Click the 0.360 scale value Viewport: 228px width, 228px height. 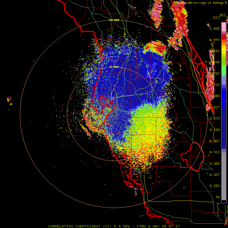click(x=215, y=164)
